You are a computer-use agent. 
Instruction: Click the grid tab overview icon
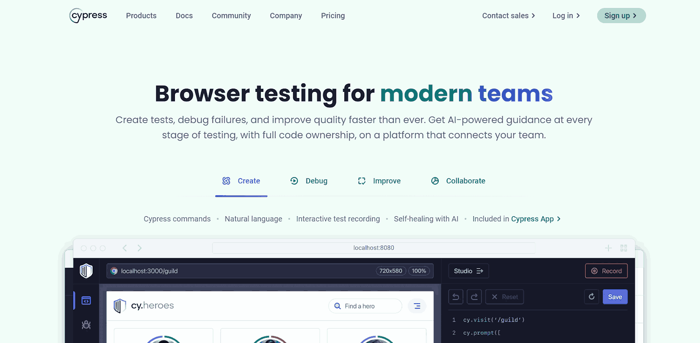click(x=624, y=248)
